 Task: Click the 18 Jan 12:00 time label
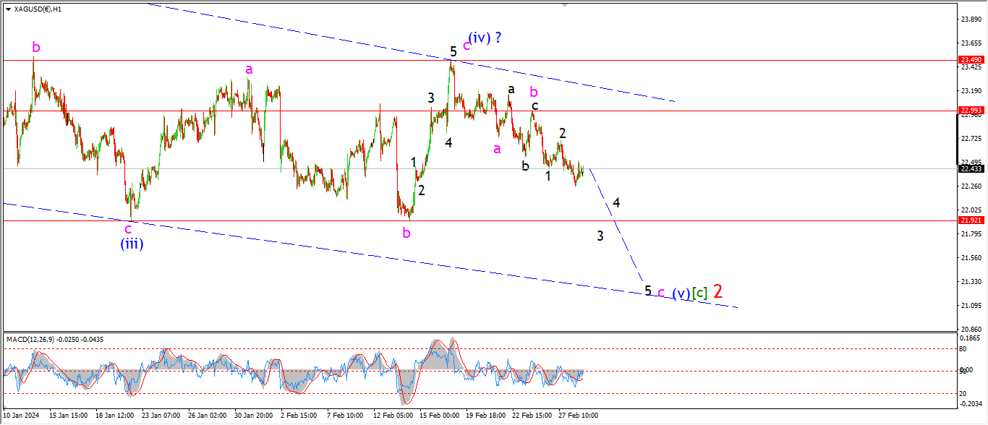click(116, 416)
